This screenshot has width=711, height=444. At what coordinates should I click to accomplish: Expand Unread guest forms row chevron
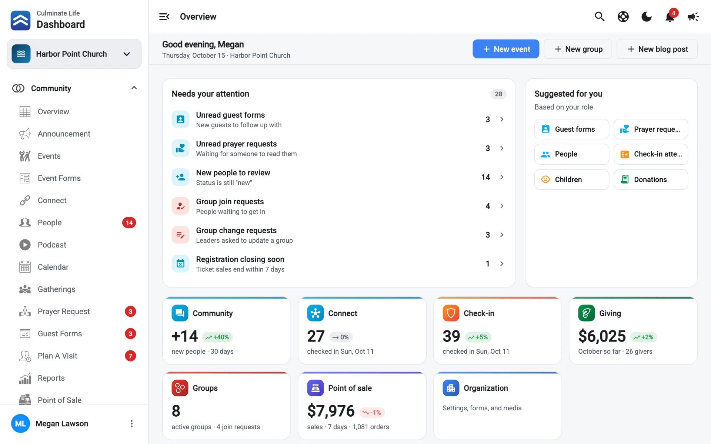click(502, 120)
